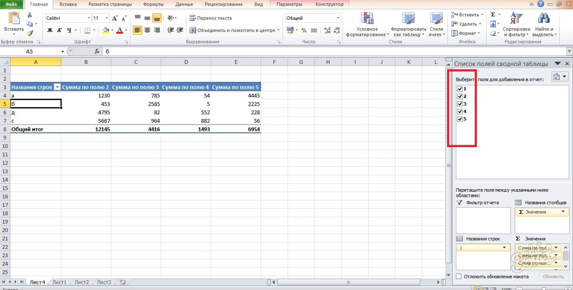The height and width of the screenshot is (290, 573).
Task: Decrease font size with small A icon
Action: pos(123,18)
